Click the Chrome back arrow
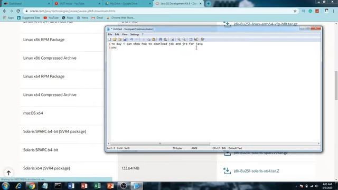 point(5,11)
